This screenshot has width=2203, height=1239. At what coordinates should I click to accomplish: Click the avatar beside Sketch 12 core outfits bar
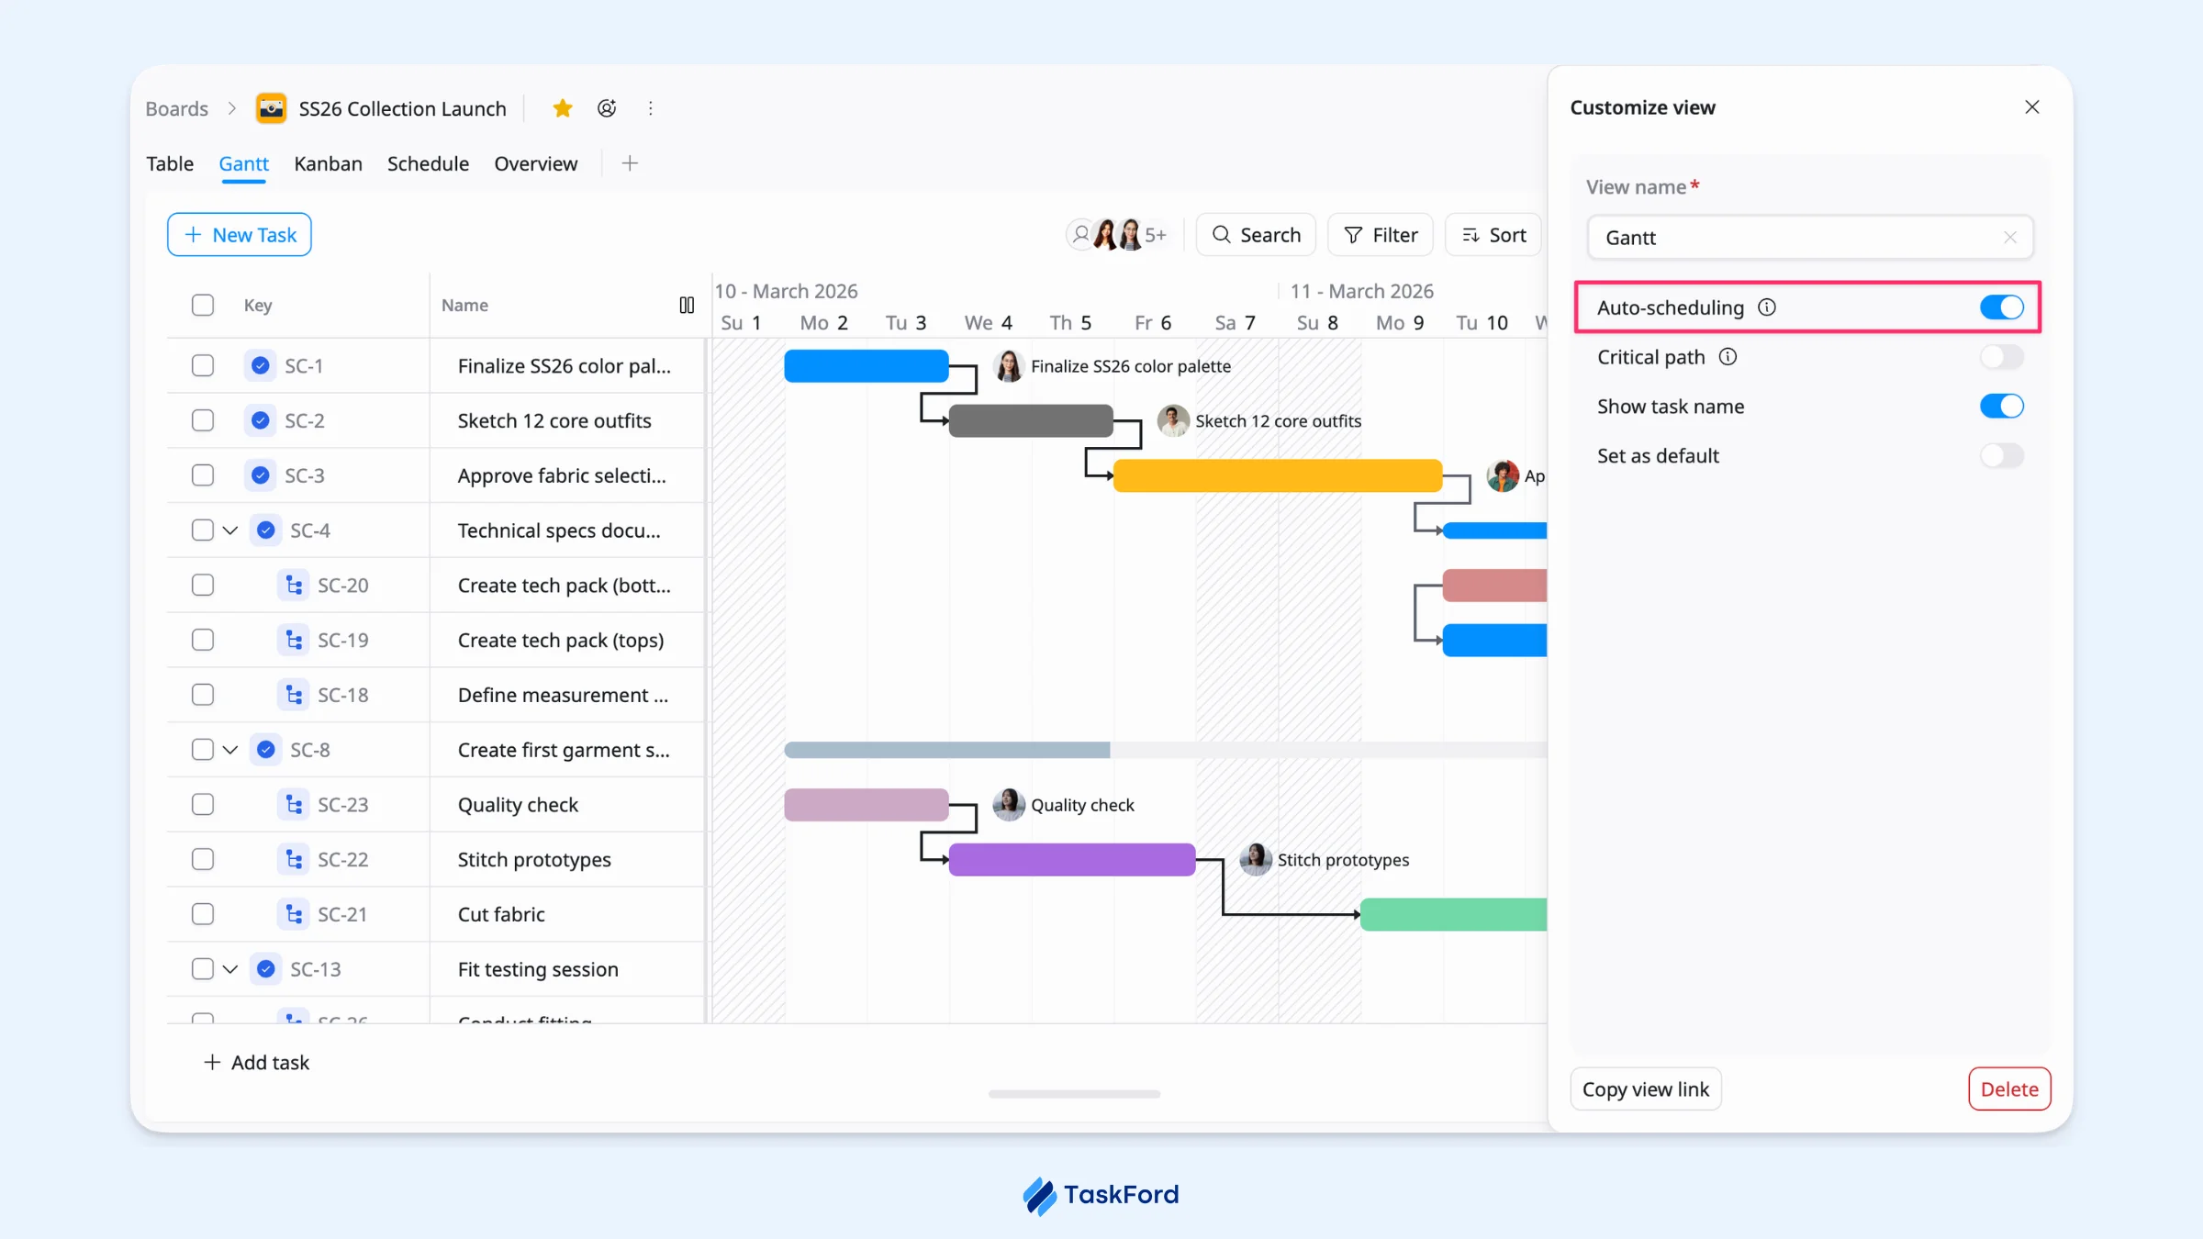click(x=1173, y=420)
